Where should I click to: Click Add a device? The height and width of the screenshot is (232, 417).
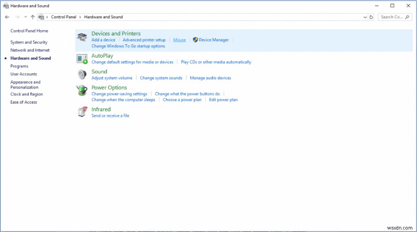pyautogui.click(x=103, y=40)
